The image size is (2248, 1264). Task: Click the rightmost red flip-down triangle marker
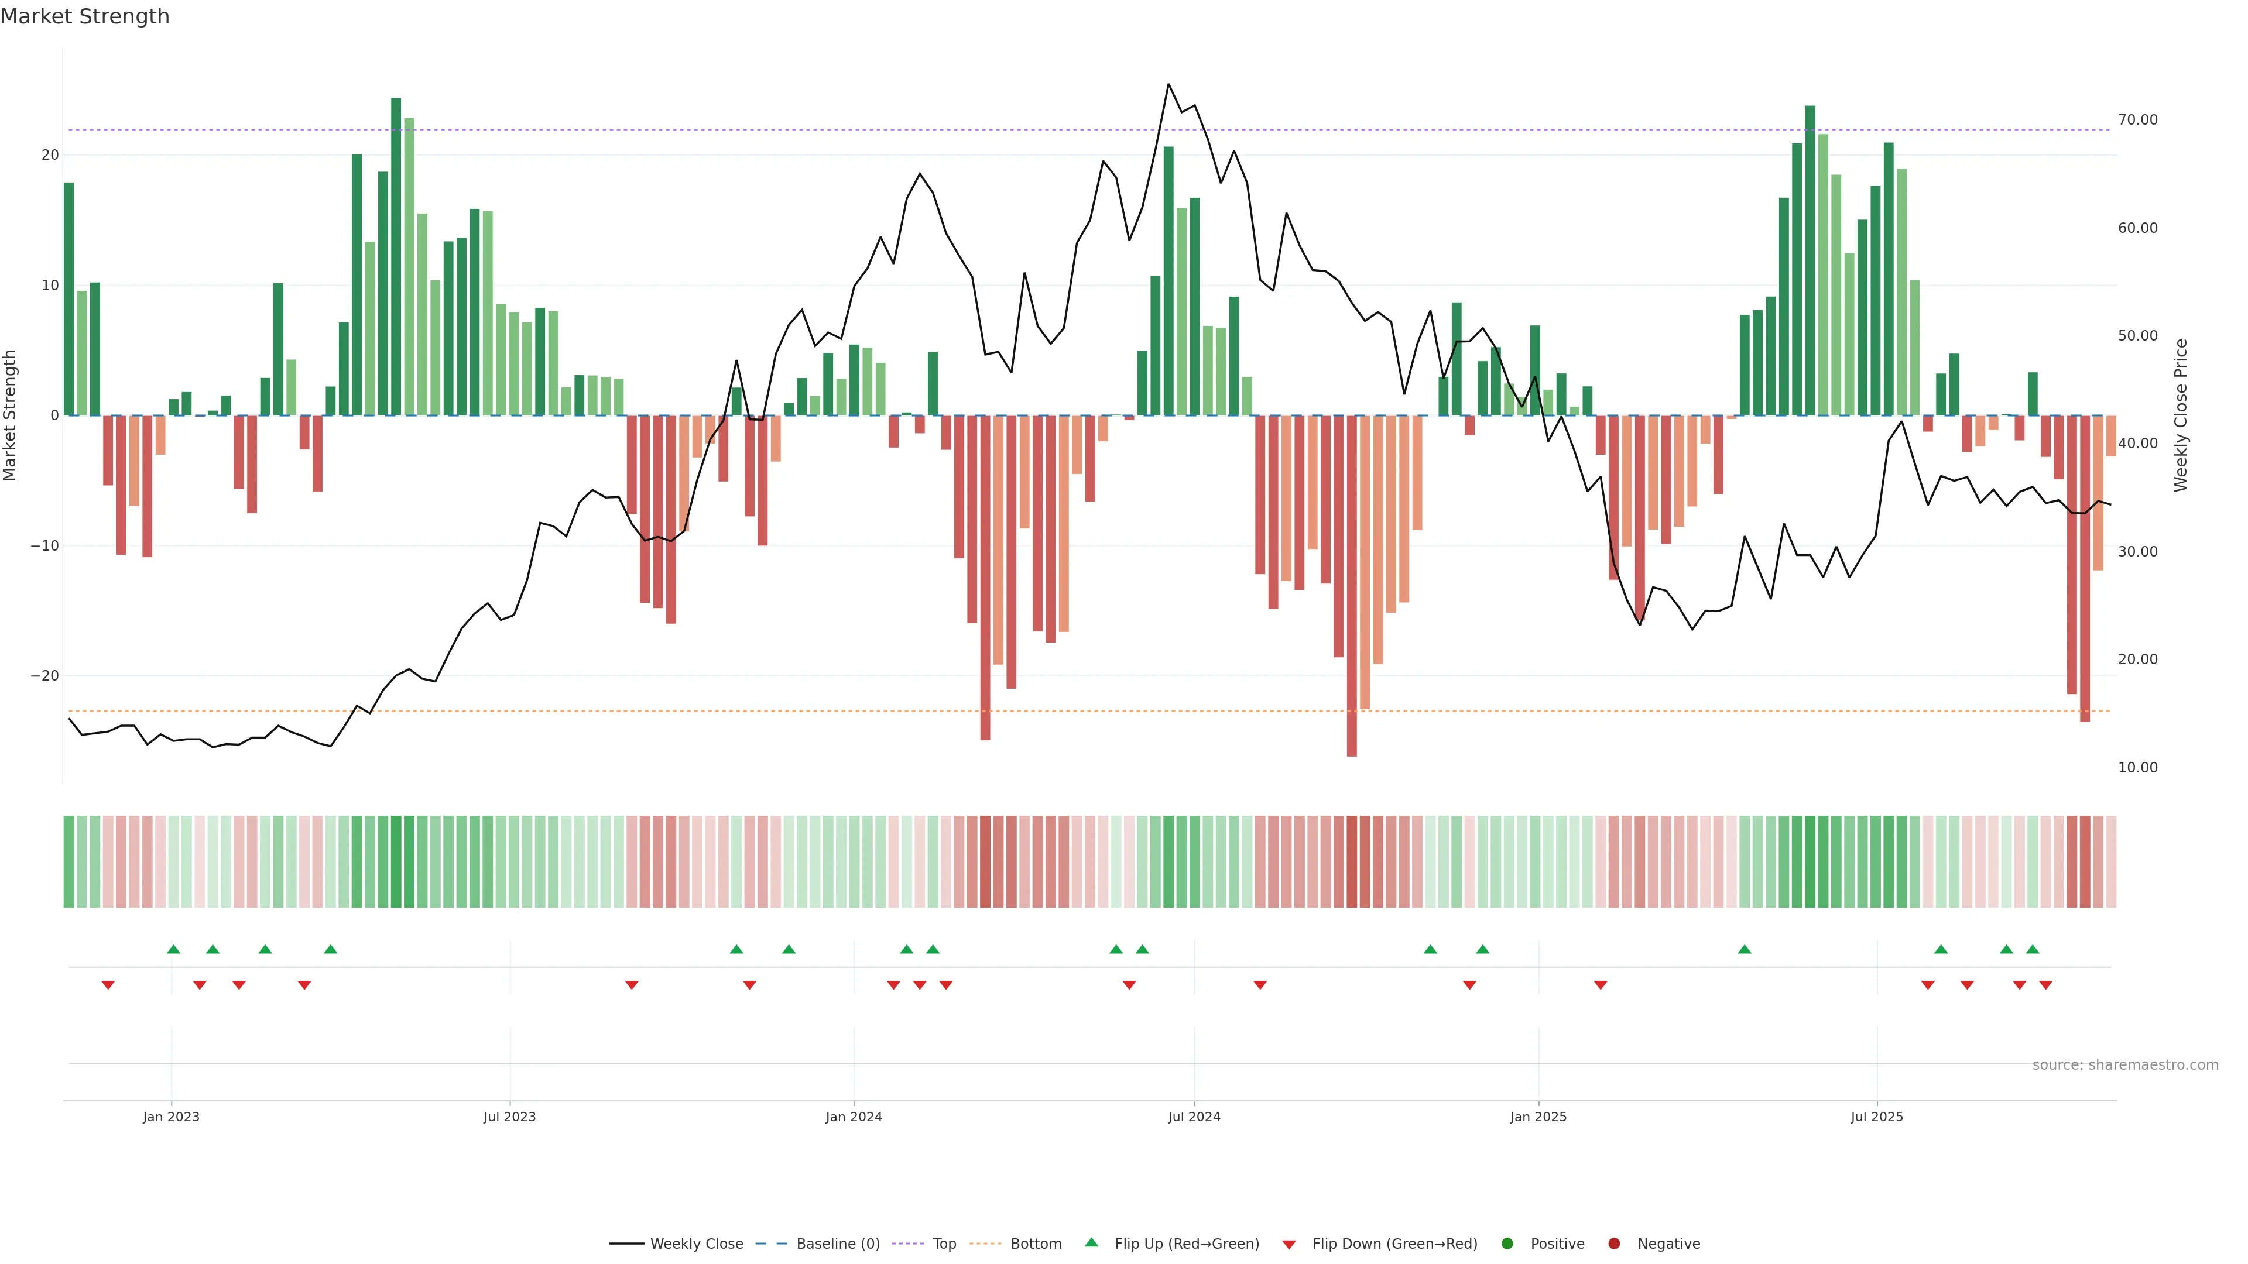tap(2045, 985)
